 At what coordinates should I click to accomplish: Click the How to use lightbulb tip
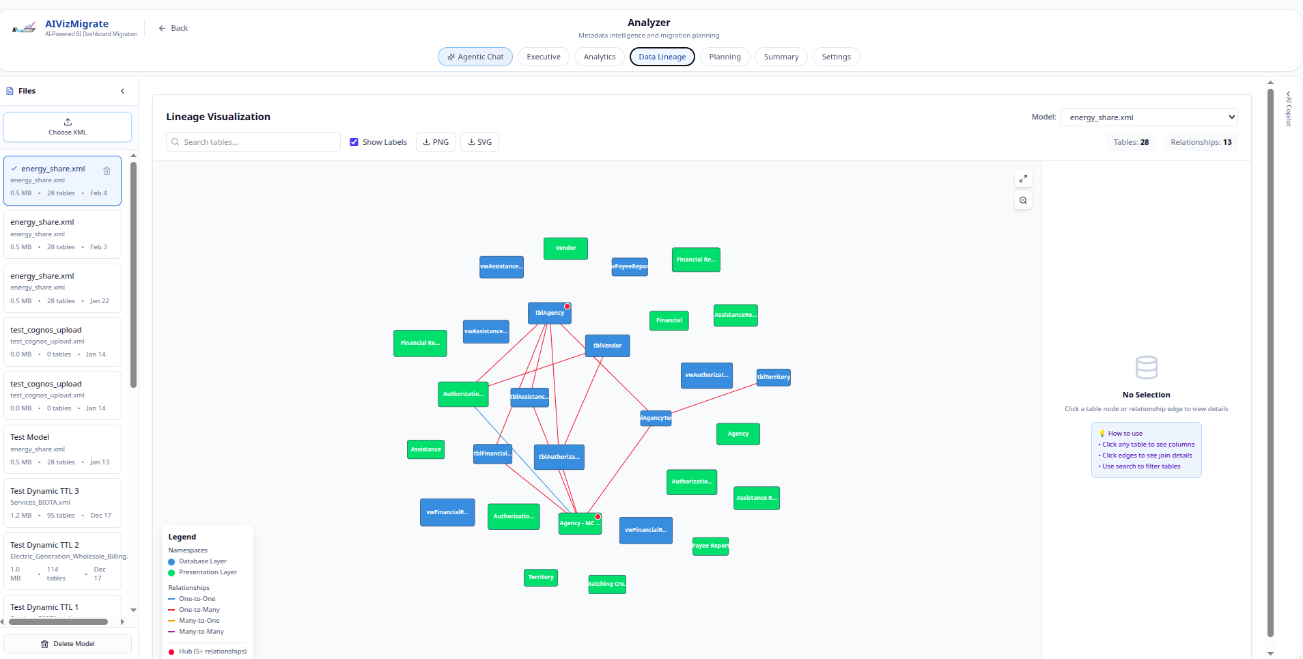click(x=1102, y=434)
